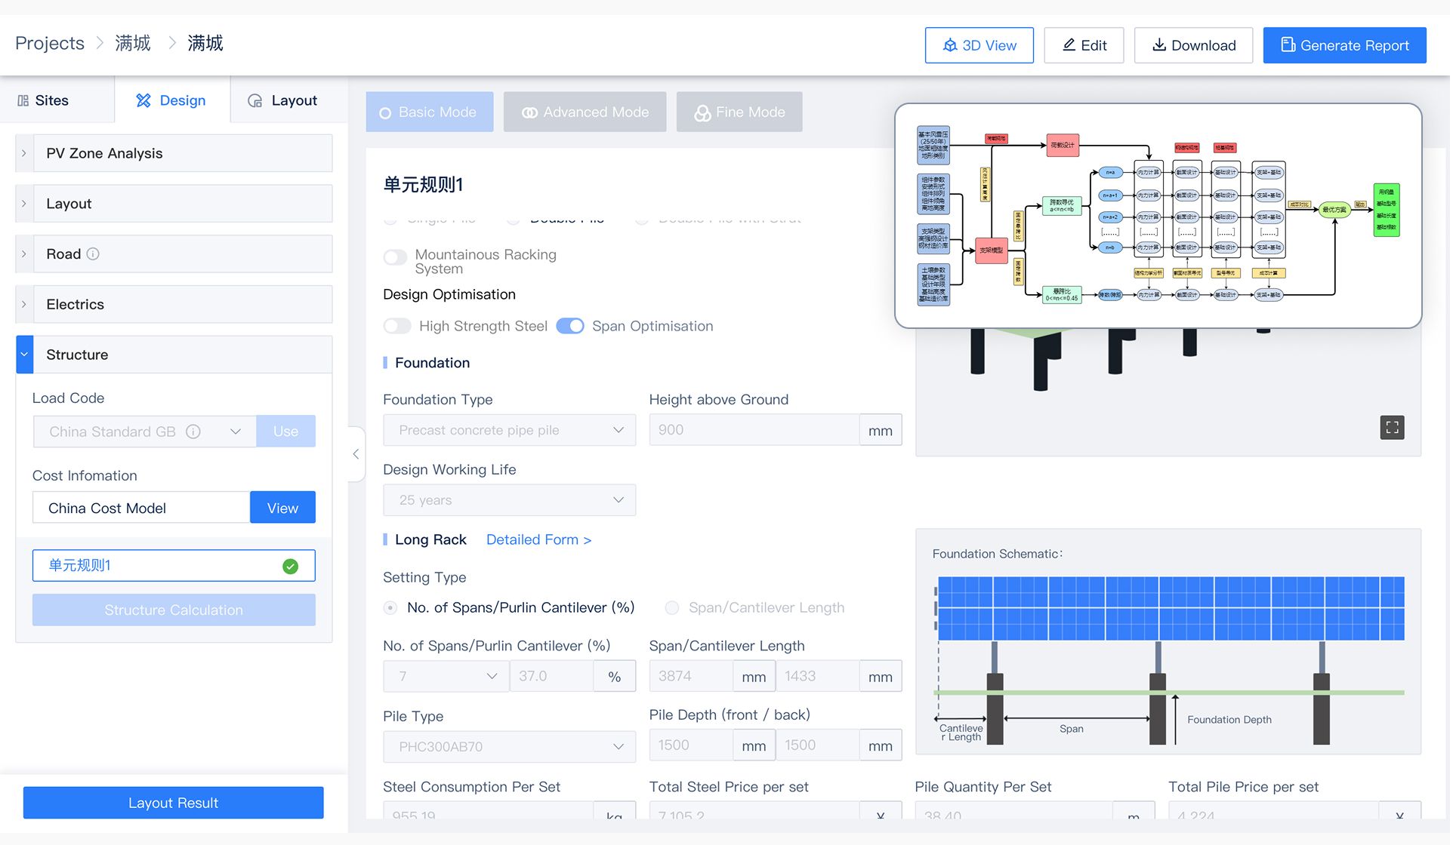Image resolution: width=1453 pixels, height=845 pixels.
Task: Turn off the Span Optimisation toggle
Action: coord(570,326)
